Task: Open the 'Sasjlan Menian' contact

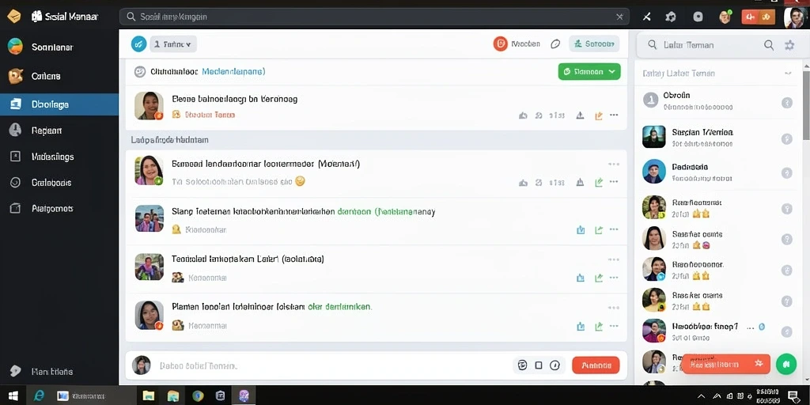Action: click(717, 138)
